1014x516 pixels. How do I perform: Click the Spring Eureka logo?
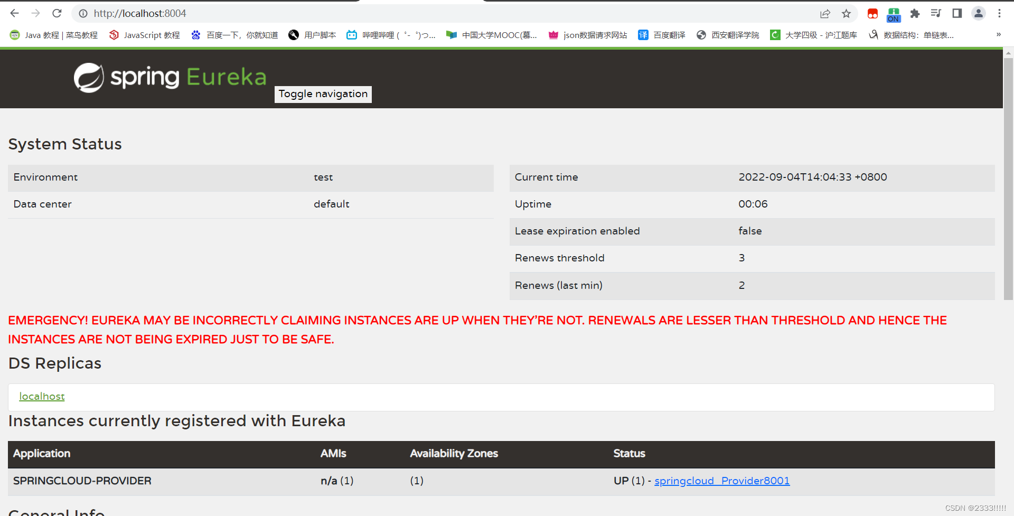[169, 77]
